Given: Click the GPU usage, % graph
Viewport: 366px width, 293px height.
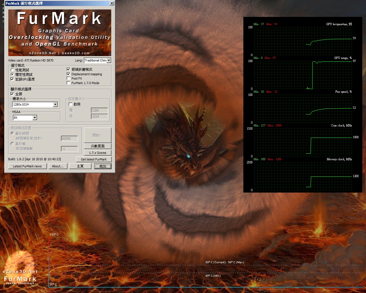Looking at the screenshot, I should [303, 75].
